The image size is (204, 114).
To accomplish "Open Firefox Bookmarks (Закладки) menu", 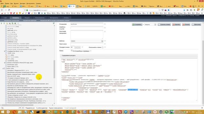I will 23,3.
